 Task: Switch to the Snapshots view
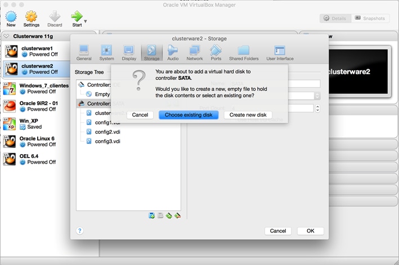click(x=370, y=19)
